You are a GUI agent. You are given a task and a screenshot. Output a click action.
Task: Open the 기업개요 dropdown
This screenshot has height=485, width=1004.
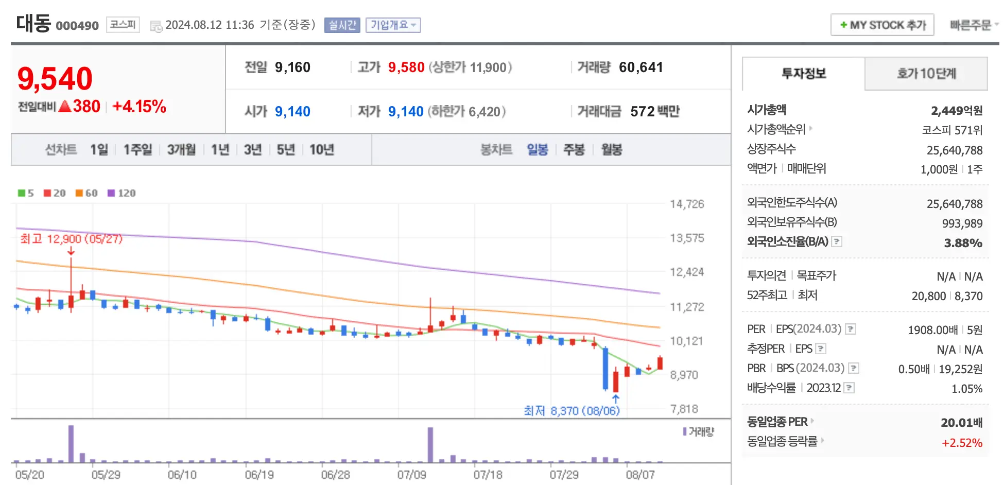[x=393, y=25]
